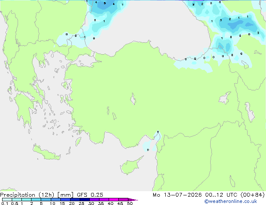Click the legend label '20'

pos(72,203)
